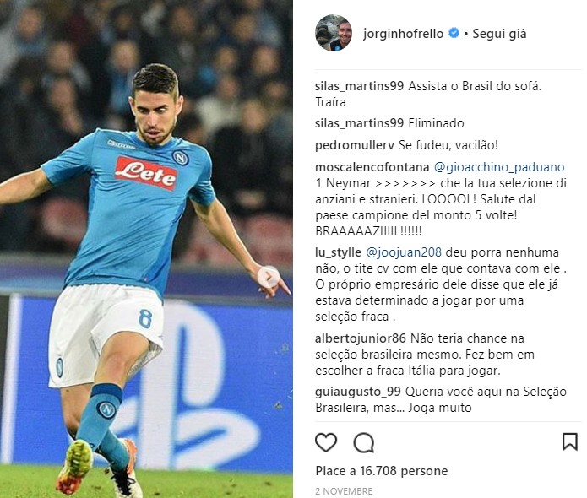Open moscalencofontana commenter profile

372,167
